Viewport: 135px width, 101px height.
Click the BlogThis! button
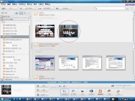pyautogui.click(x=100, y=92)
